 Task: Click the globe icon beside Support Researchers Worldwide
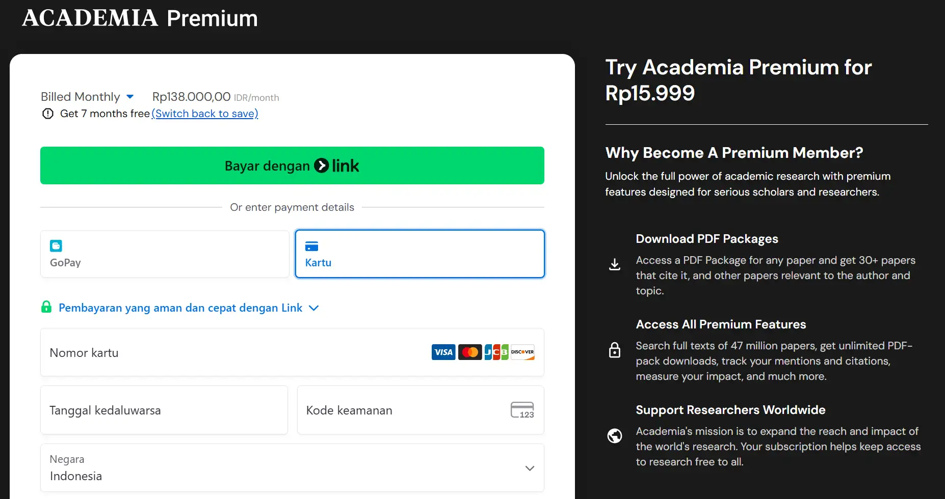(615, 436)
